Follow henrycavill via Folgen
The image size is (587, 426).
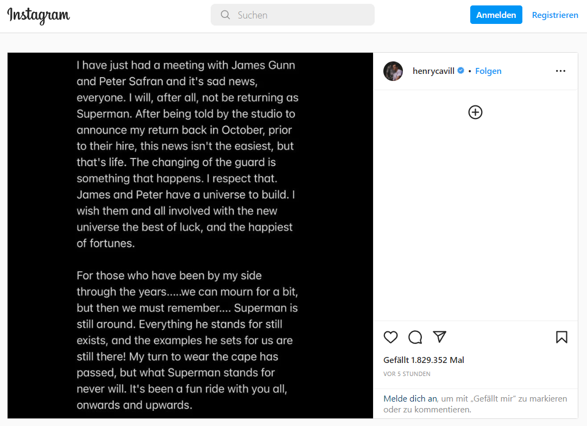pyautogui.click(x=488, y=71)
